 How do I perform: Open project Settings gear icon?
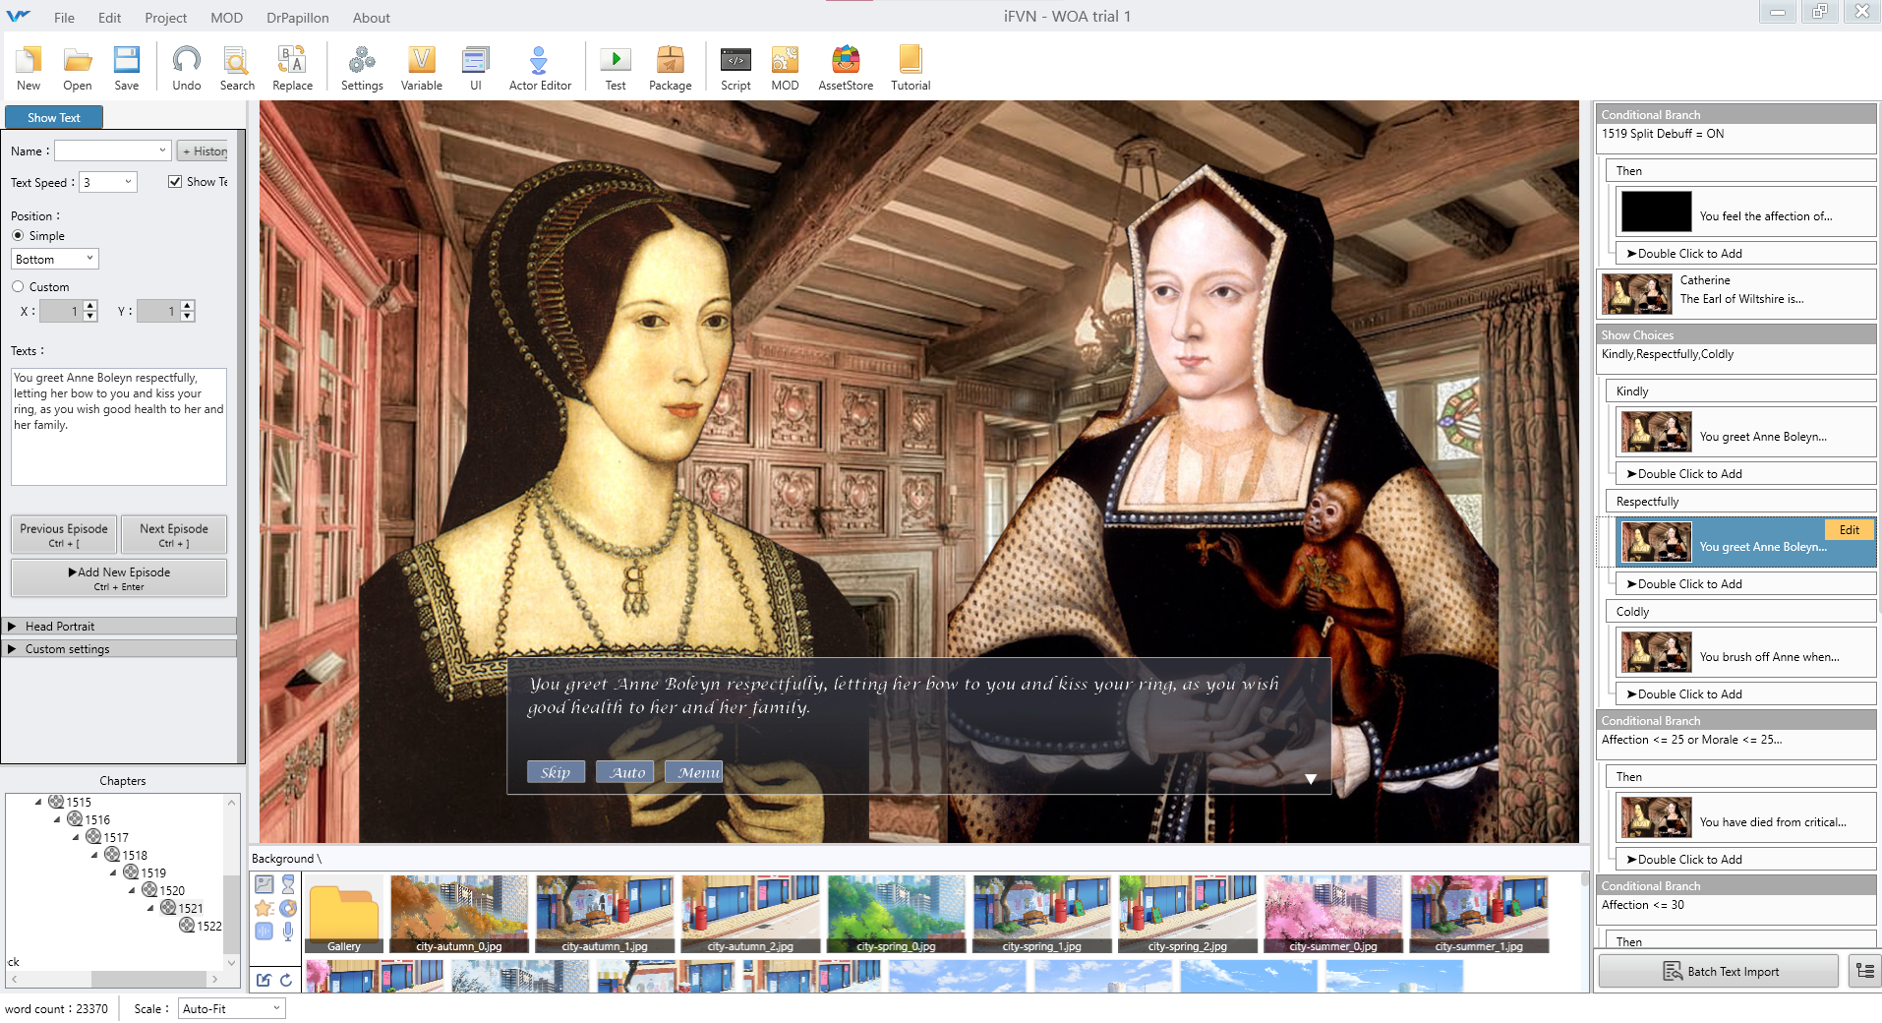[362, 69]
